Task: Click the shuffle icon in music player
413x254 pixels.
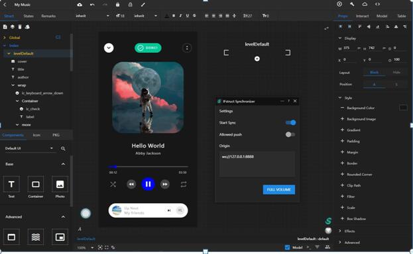Action: click(113, 185)
